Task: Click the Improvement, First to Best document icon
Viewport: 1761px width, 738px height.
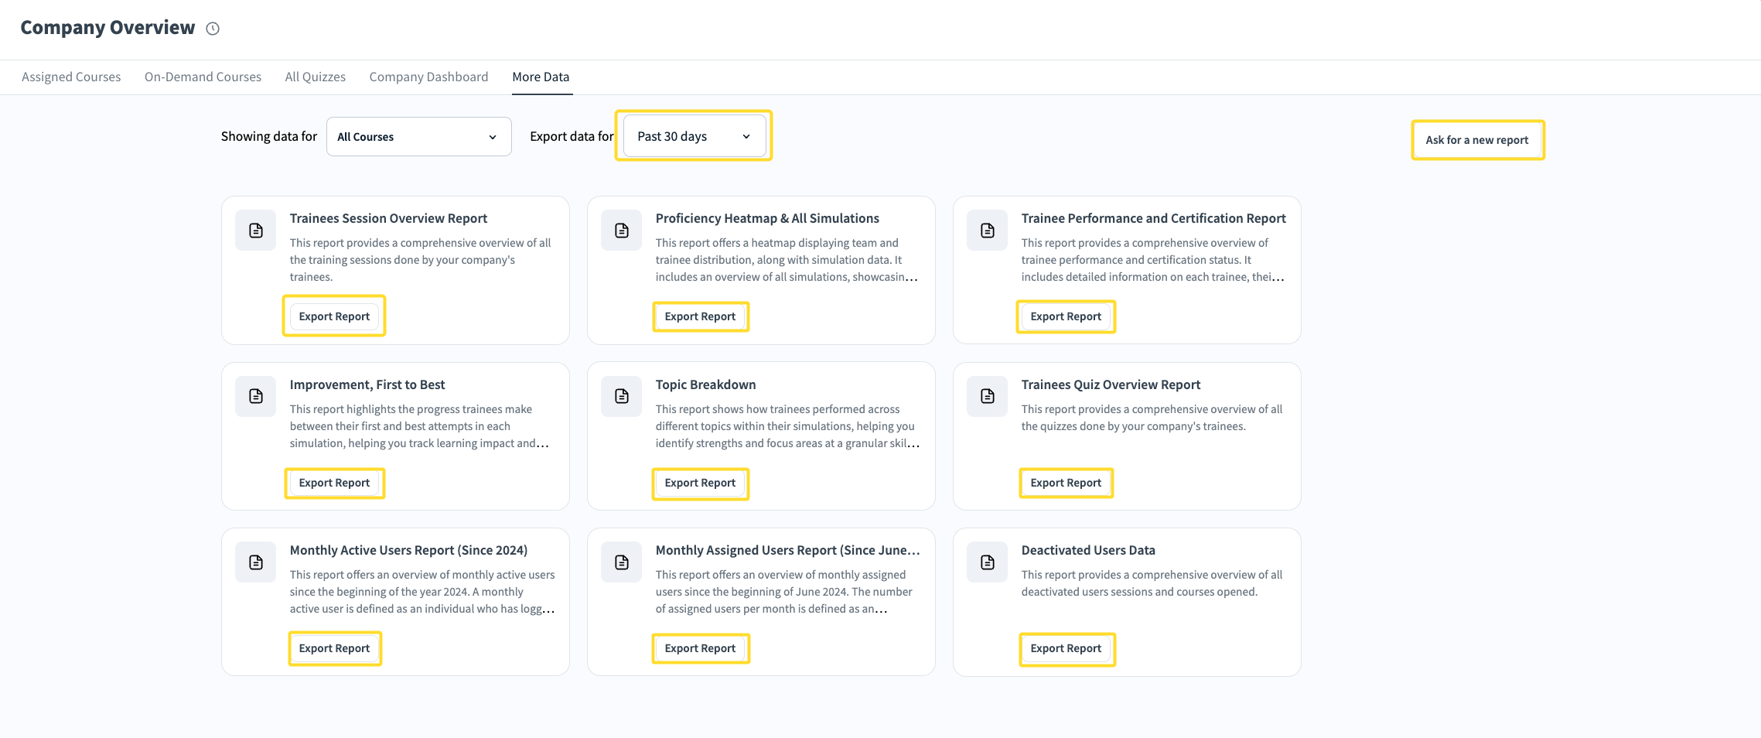Action: 256,396
